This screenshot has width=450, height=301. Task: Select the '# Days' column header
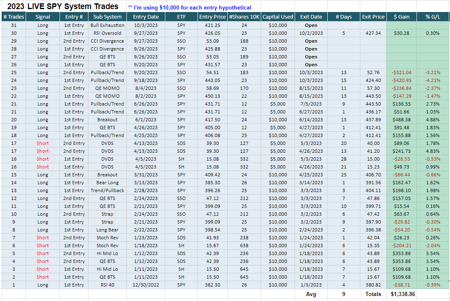344,17
